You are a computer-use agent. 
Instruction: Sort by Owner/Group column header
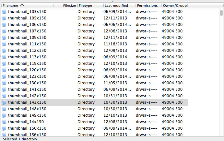pos(175,6)
